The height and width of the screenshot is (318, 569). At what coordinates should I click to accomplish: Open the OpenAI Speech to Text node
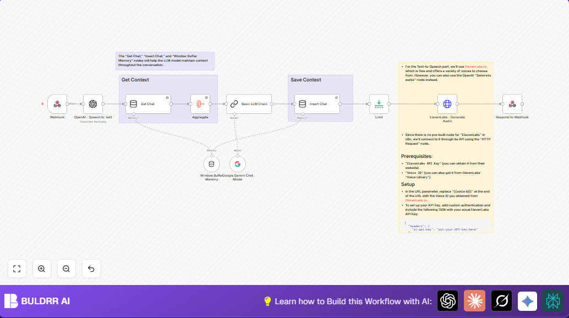point(93,104)
